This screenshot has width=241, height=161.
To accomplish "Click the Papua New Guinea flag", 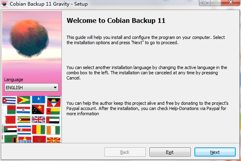I will point(38,110).
